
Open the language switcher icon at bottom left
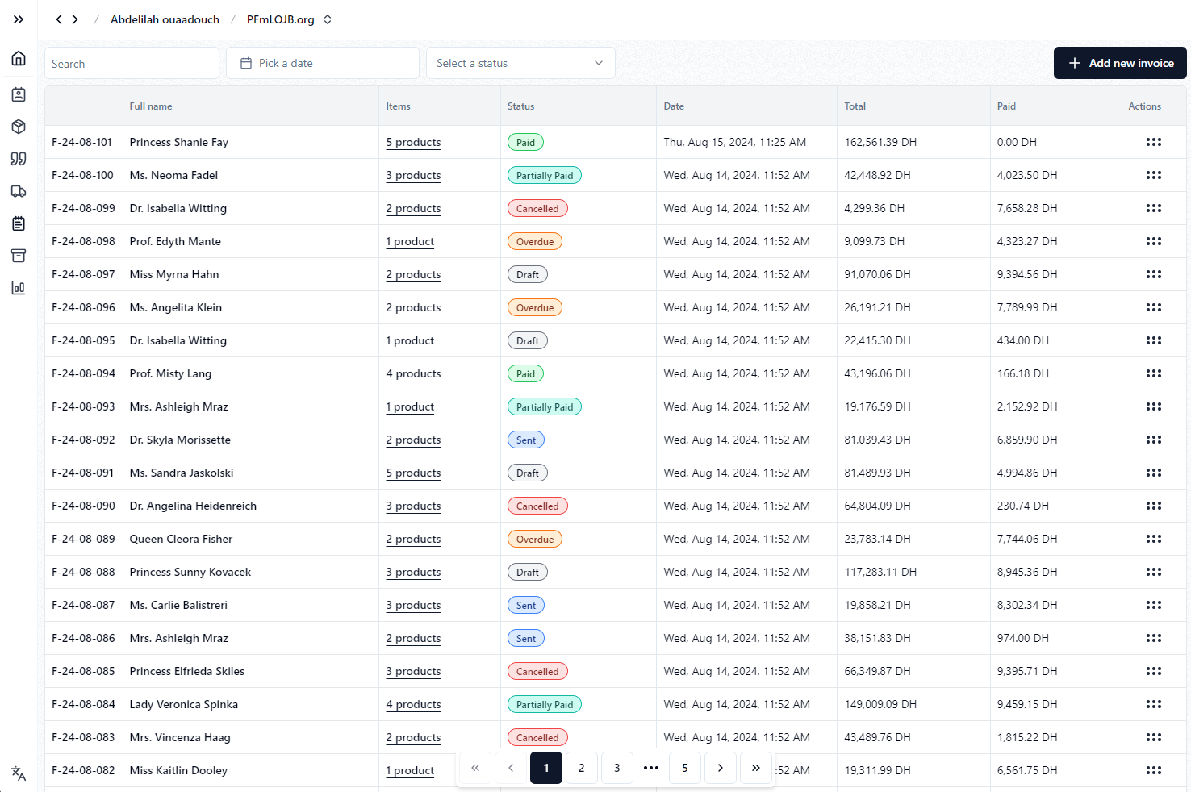point(18,773)
